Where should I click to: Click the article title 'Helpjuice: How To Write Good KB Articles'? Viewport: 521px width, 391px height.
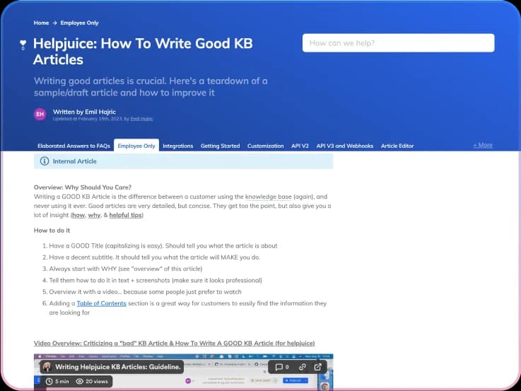click(143, 52)
